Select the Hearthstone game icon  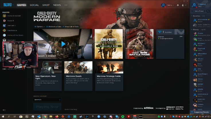click(x=4, y=30)
